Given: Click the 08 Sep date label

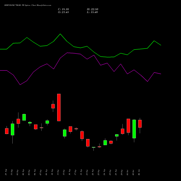Looking at the screenshot, I should (47, 172).
